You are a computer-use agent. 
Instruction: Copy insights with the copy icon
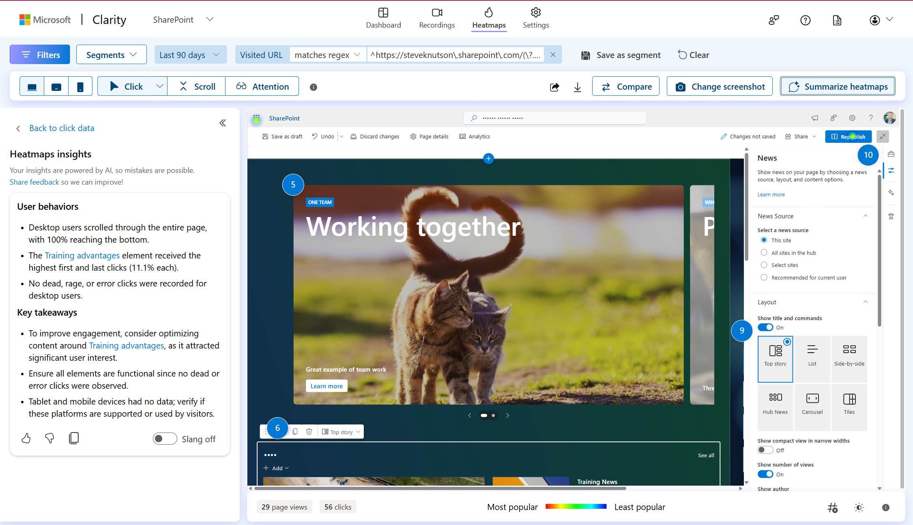click(x=74, y=438)
